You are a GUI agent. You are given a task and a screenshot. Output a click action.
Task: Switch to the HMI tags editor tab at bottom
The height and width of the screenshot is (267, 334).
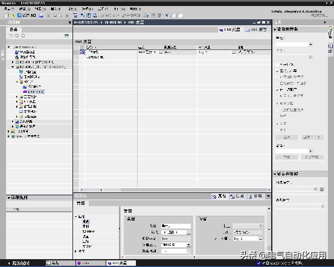(x=121, y=263)
